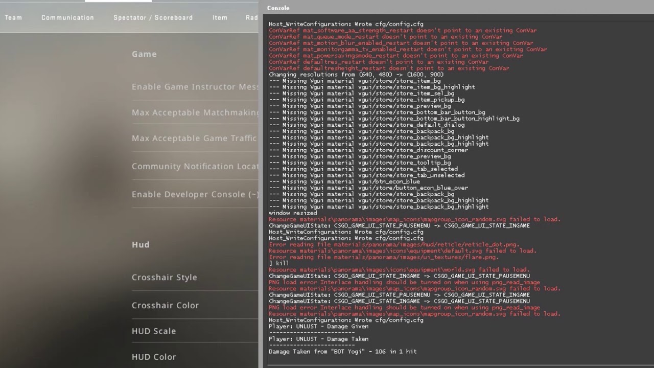This screenshot has width=654, height=368.
Task: Select the Max Acceptable Matchmaking setting row
Action: (x=195, y=112)
